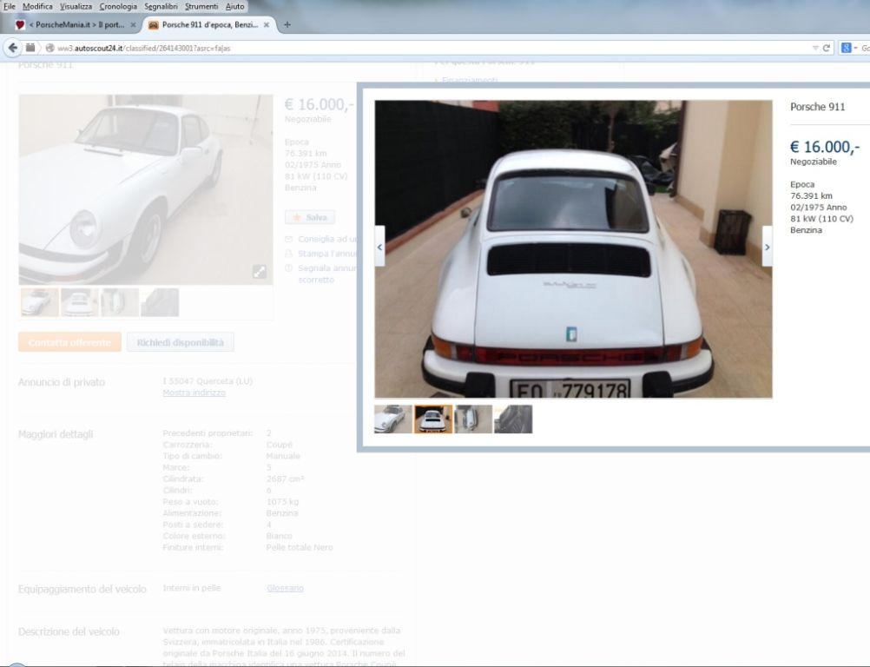Click the 'Equipaggiamento del veicolo' heading
Viewport: 870px width, 667px height.
pyautogui.click(x=82, y=590)
